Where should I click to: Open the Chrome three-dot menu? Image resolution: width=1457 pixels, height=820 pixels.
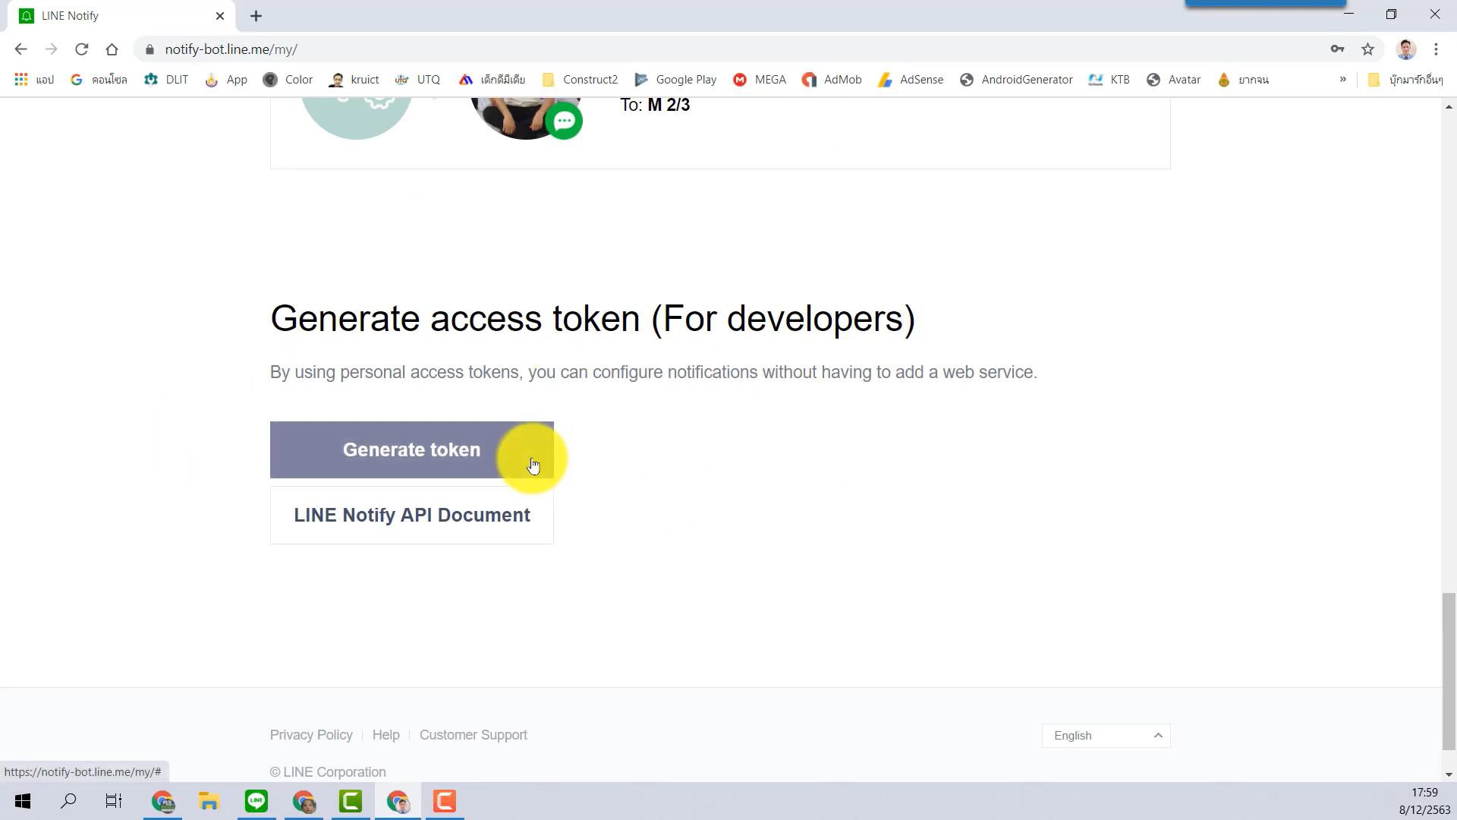coord(1436,49)
